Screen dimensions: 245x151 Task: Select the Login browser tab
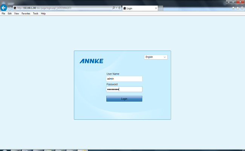[x=138, y=8]
